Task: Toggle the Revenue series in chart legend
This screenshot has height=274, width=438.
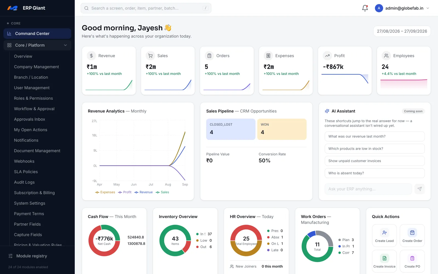Action: pos(143,192)
